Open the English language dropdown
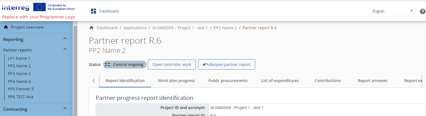This screenshot has height=116, width=426. click(393, 11)
